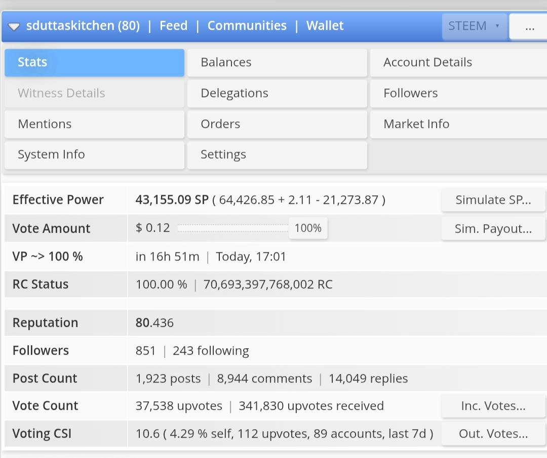
Task: Go to the Feed link
Action: (x=173, y=26)
